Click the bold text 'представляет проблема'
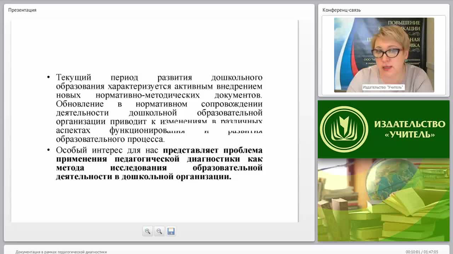 (213, 150)
